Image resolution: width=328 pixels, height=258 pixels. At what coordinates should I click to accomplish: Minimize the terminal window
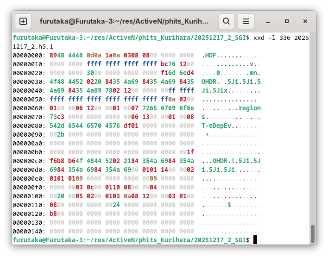pyautogui.click(x=268, y=21)
